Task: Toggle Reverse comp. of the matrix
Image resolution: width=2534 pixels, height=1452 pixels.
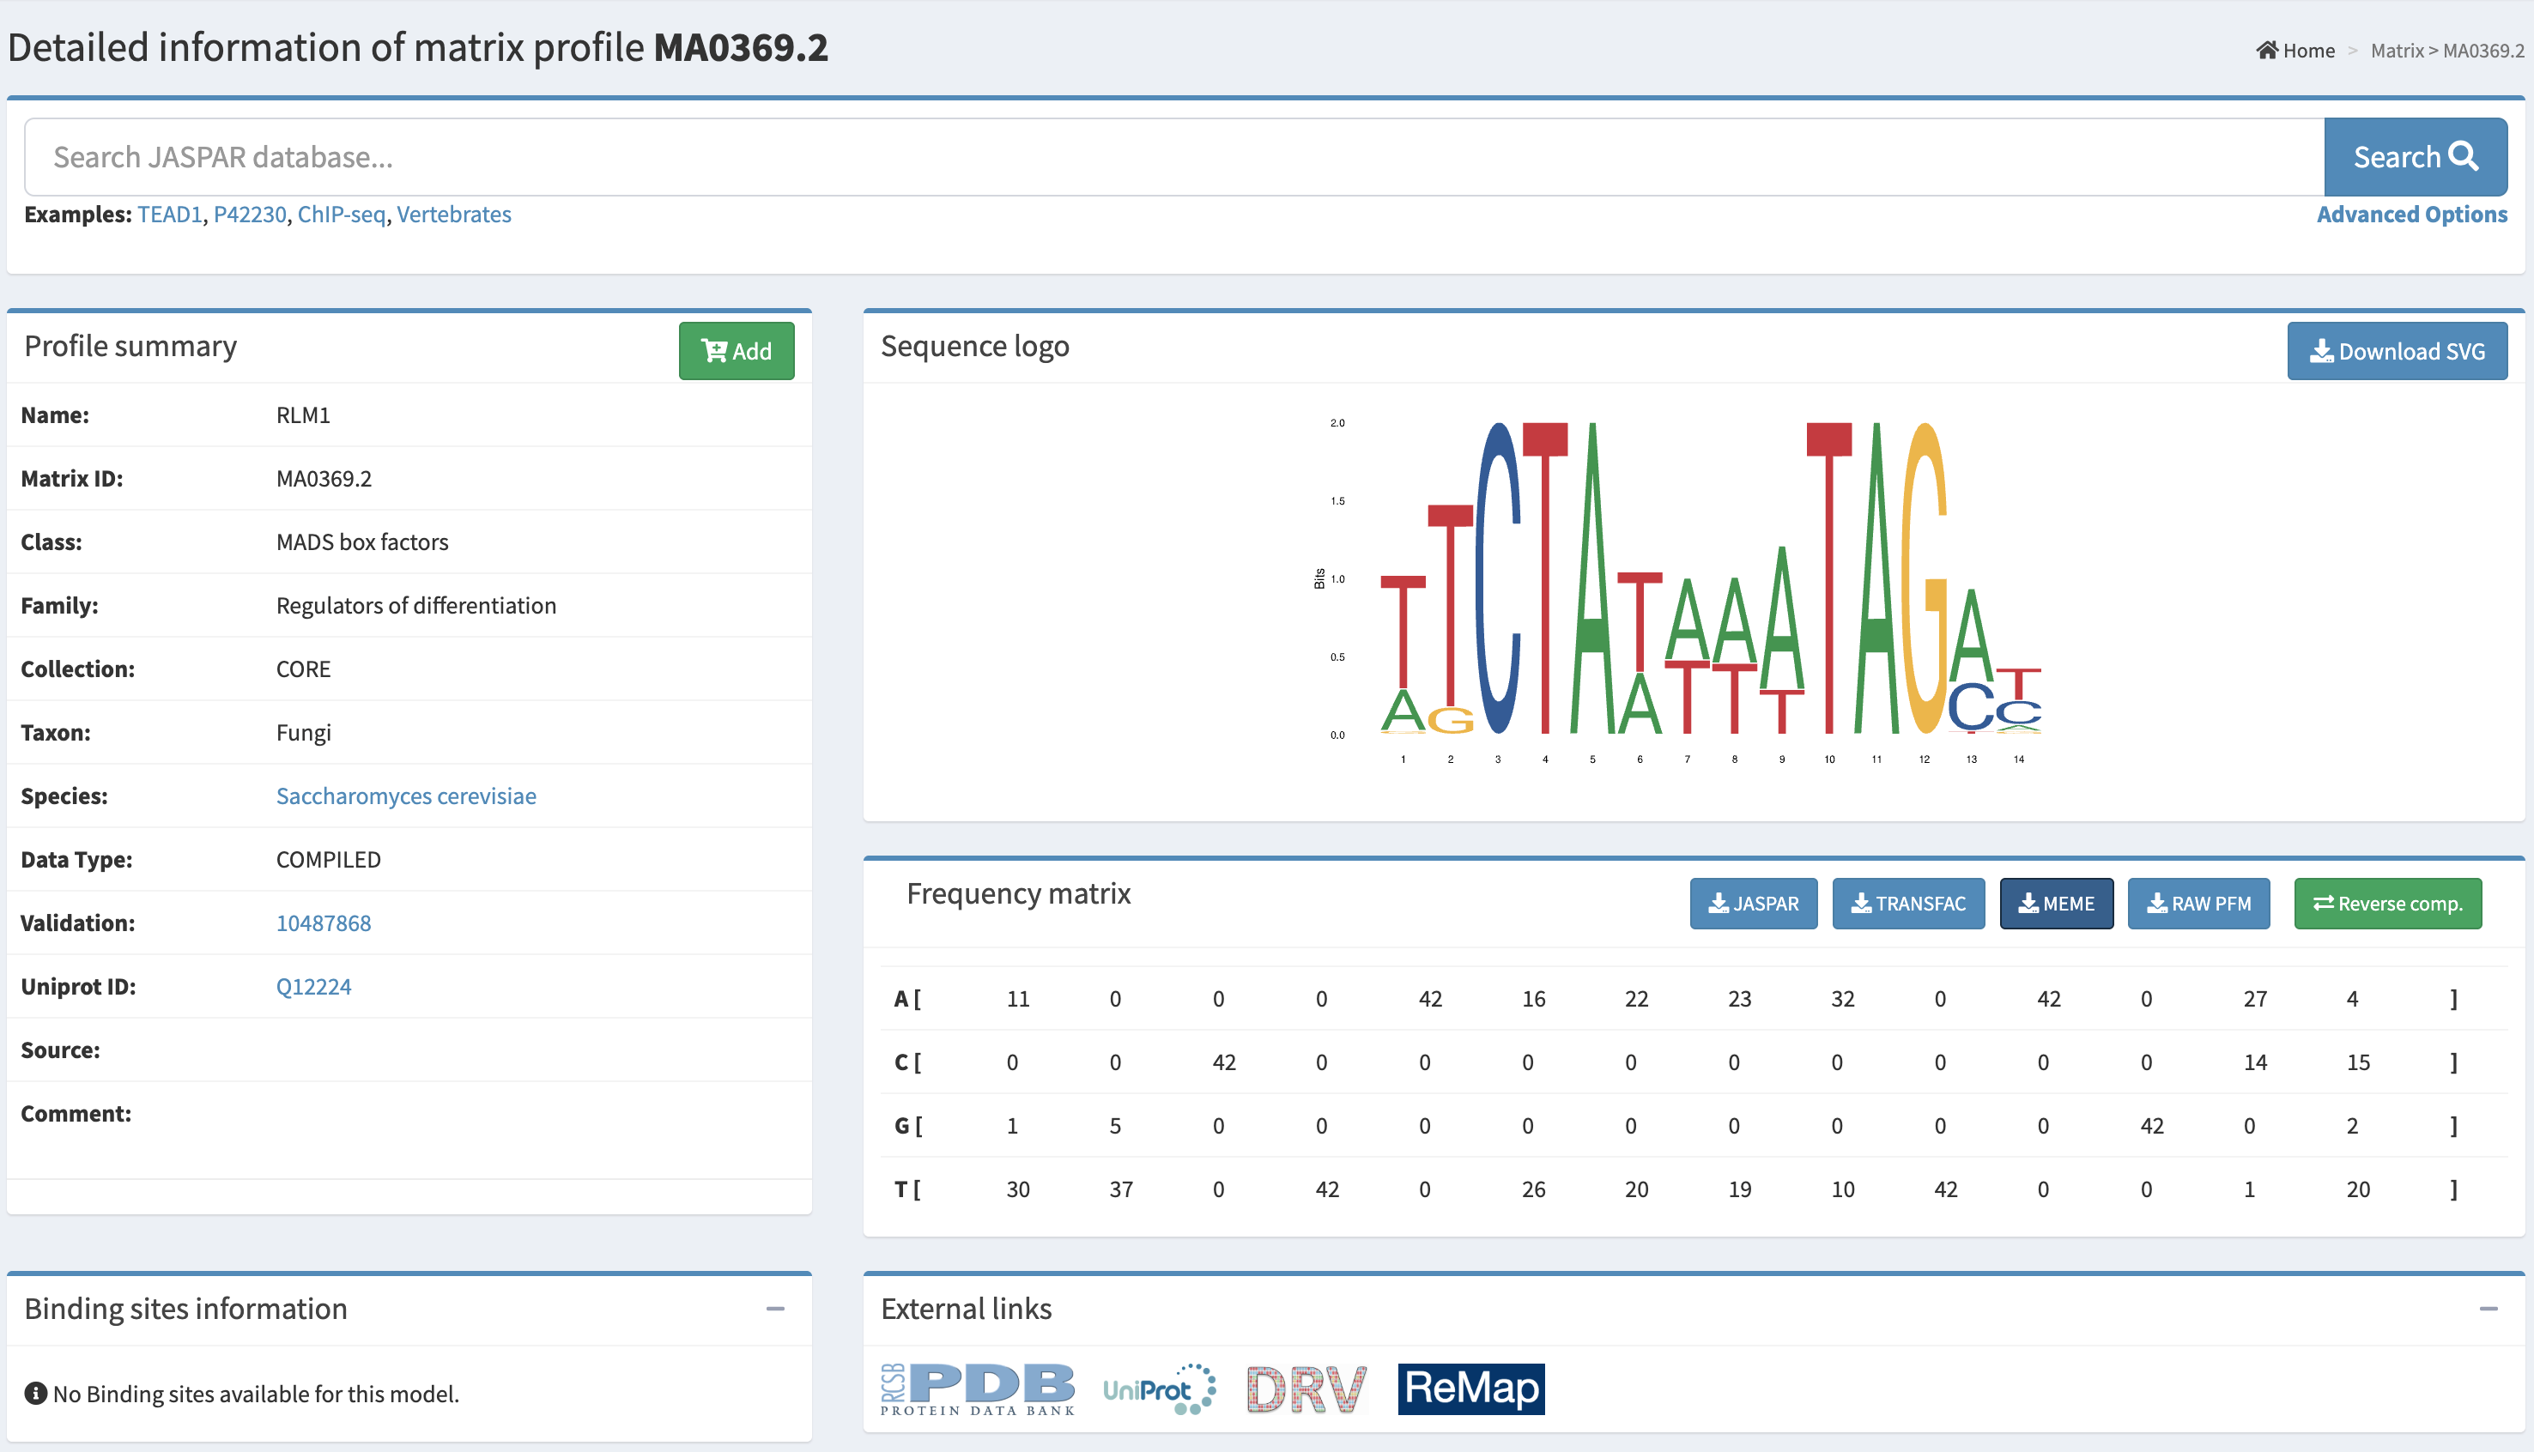Action: pos(2387,904)
